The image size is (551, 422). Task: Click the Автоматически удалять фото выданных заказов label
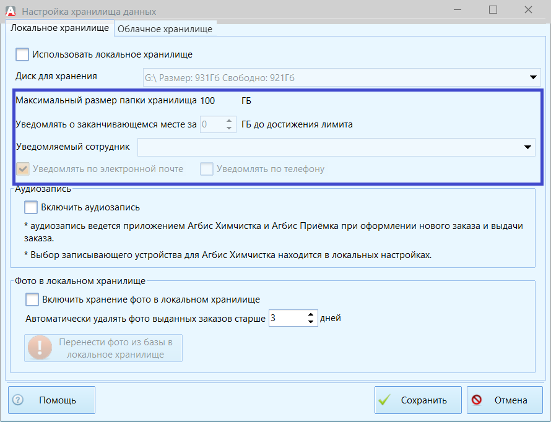pyautogui.click(x=145, y=319)
